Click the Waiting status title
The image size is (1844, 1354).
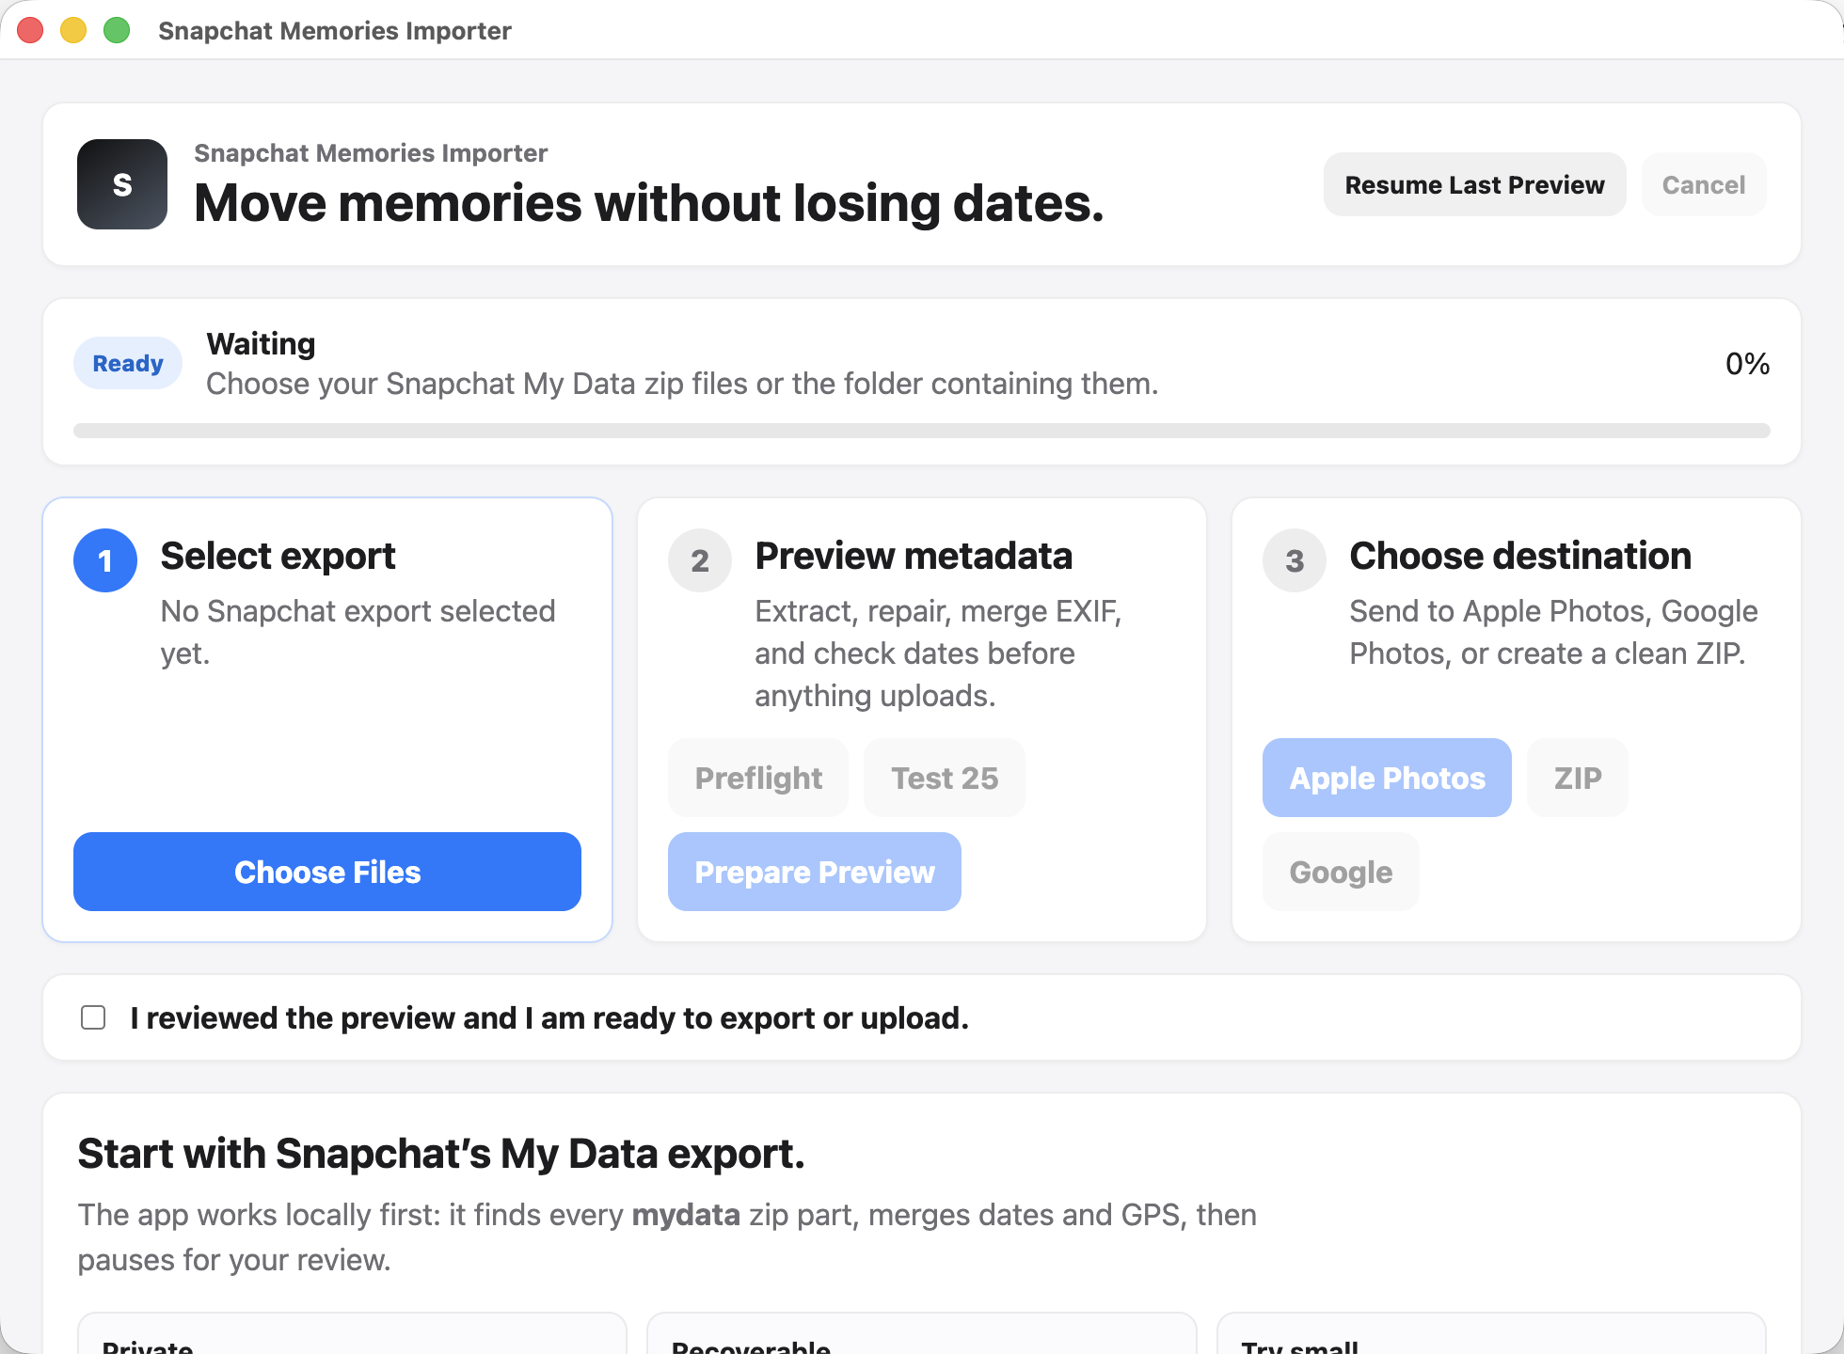click(261, 343)
